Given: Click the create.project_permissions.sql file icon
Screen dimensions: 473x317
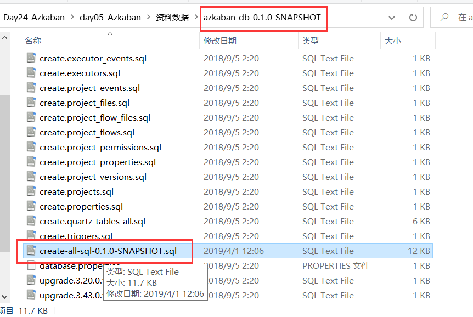Looking at the screenshot, I should coord(31,146).
